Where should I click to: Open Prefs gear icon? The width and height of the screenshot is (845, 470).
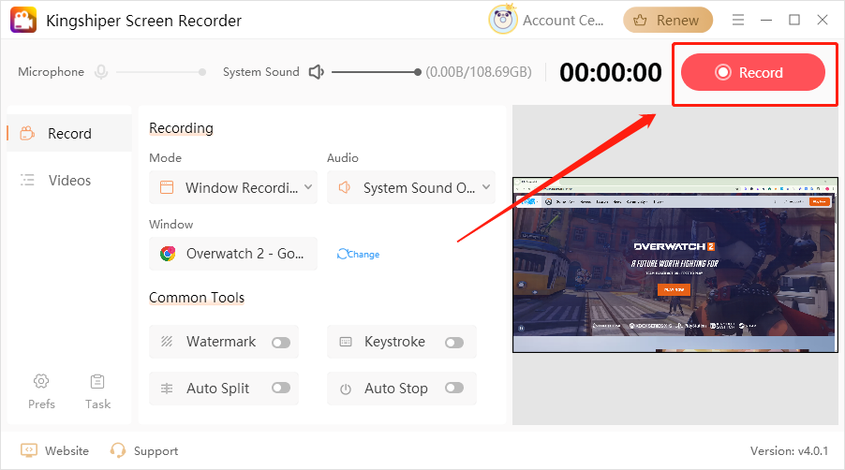click(x=41, y=381)
